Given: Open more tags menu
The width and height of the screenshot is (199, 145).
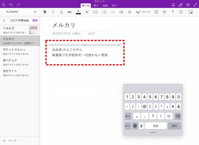Looking at the screenshot, I should (181, 12).
